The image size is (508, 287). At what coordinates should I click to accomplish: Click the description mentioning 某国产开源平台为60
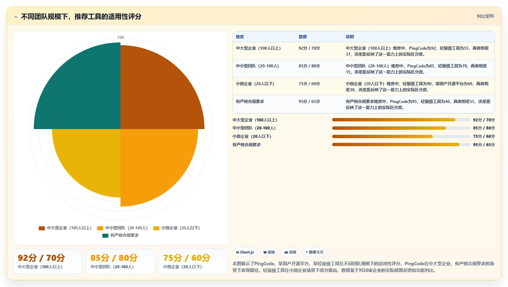(417, 87)
